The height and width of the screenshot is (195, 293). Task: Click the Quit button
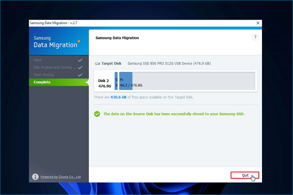pyautogui.click(x=244, y=175)
